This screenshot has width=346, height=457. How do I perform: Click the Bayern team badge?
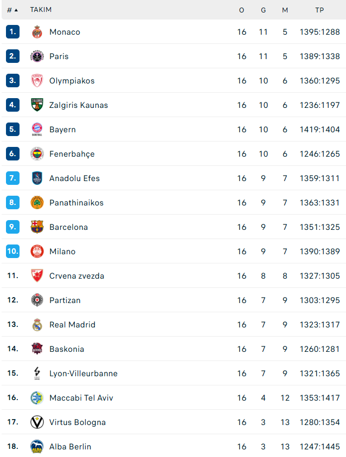point(37,130)
